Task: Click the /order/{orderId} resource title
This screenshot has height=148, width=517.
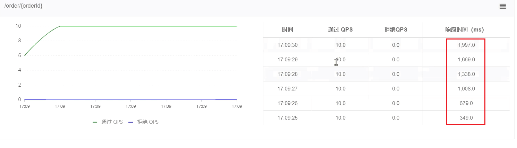Action: coord(23,6)
